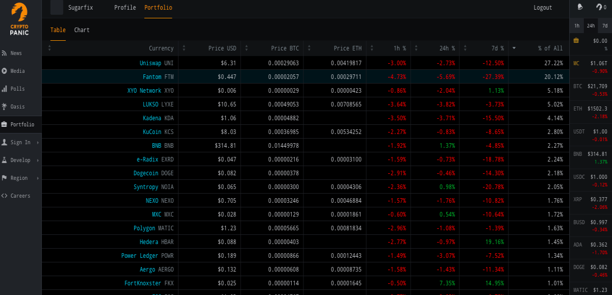
Task: Open News via its RSS icon
Action: point(5,53)
